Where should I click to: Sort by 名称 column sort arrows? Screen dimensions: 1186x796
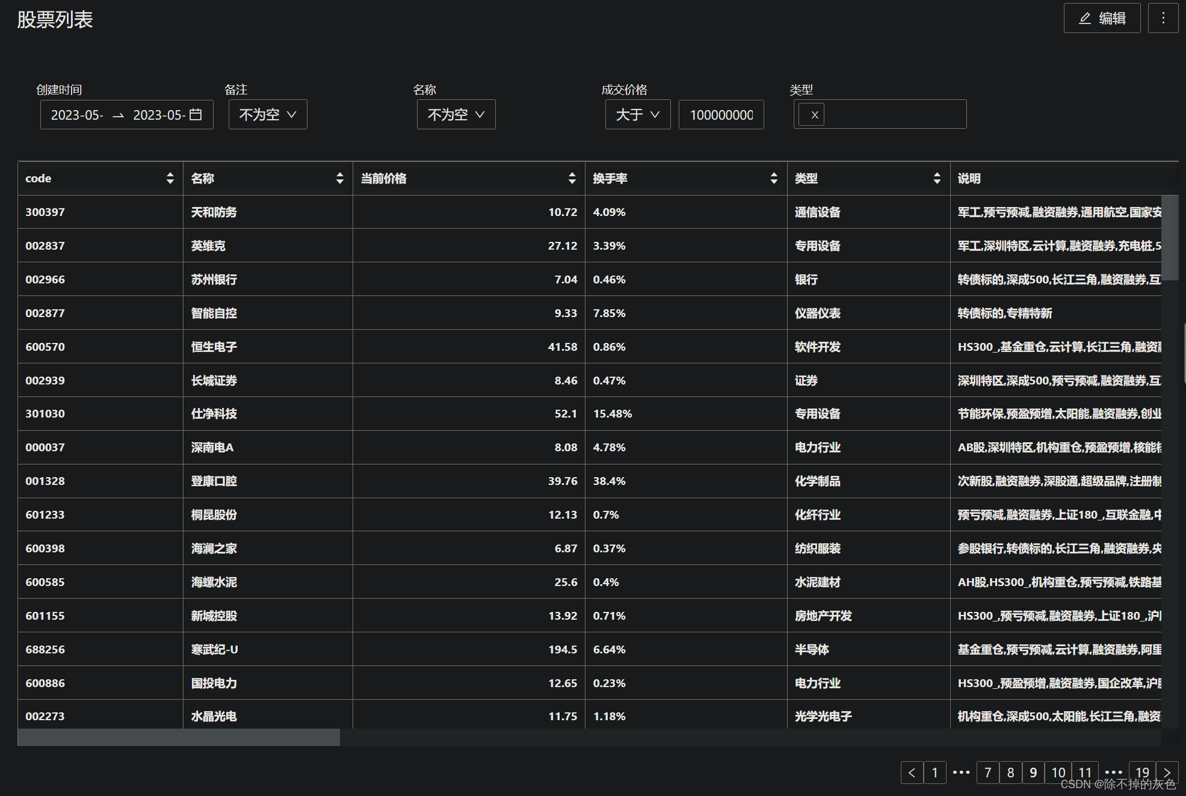(340, 178)
